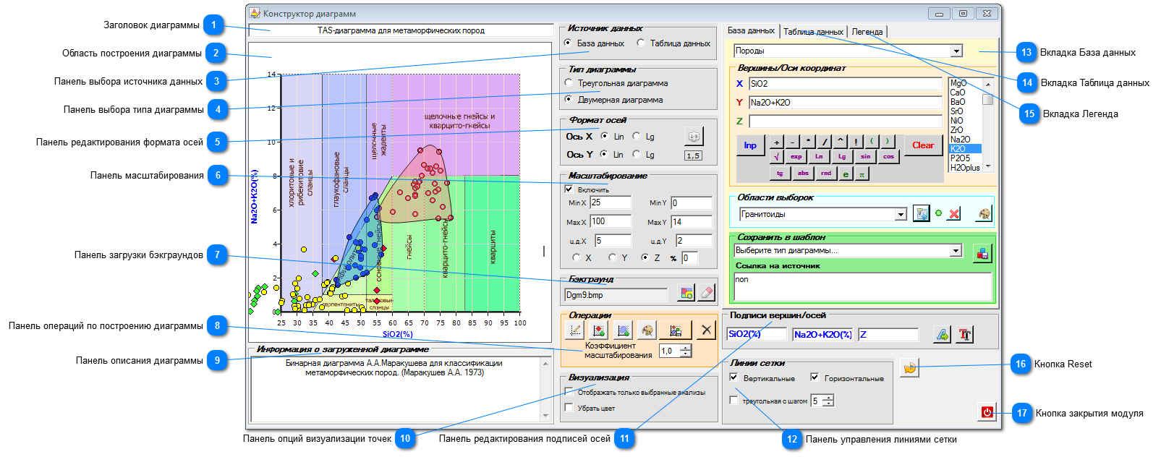Viewport: 1161px width, 457px height.
Task: Load a background image with the Бэкграунд picture icon
Action: pos(686,293)
